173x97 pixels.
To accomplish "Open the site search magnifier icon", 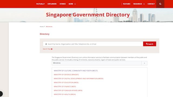I will click(160, 4).
